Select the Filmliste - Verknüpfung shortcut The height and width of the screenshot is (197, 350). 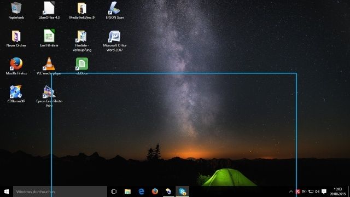[81, 36]
